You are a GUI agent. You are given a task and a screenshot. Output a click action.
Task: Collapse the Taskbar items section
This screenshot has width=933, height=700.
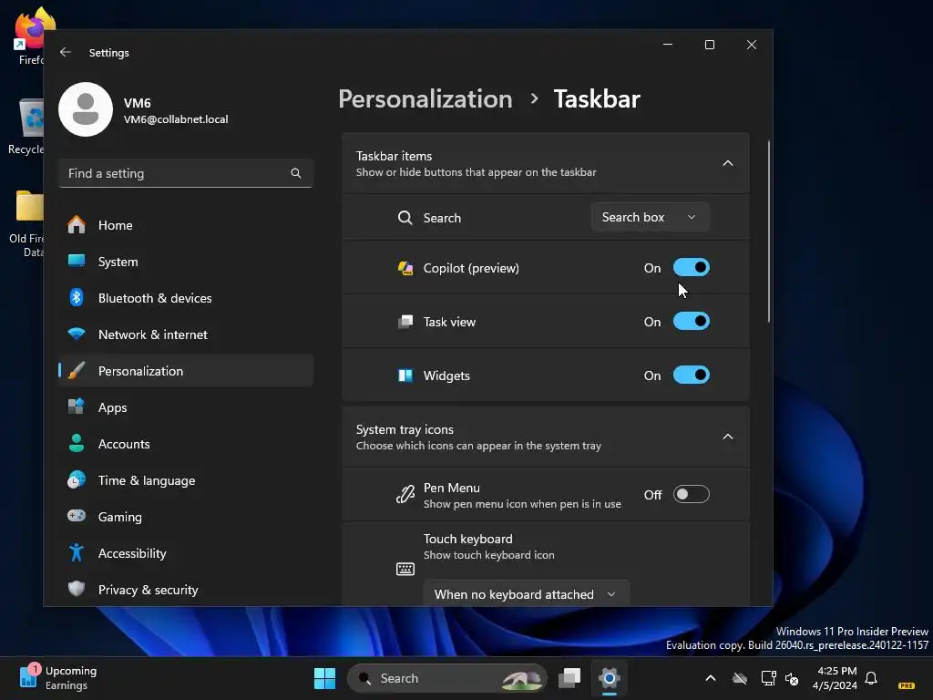point(728,163)
